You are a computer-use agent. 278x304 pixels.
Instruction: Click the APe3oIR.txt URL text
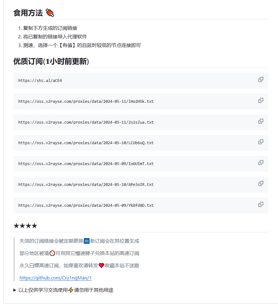[x=86, y=185]
